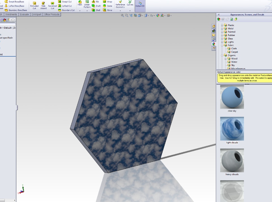This screenshot has height=202, width=272.
Task: Select the Shell feature
Action: [96, 10]
